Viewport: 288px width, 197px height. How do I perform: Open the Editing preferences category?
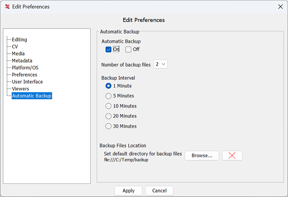(19, 39)
